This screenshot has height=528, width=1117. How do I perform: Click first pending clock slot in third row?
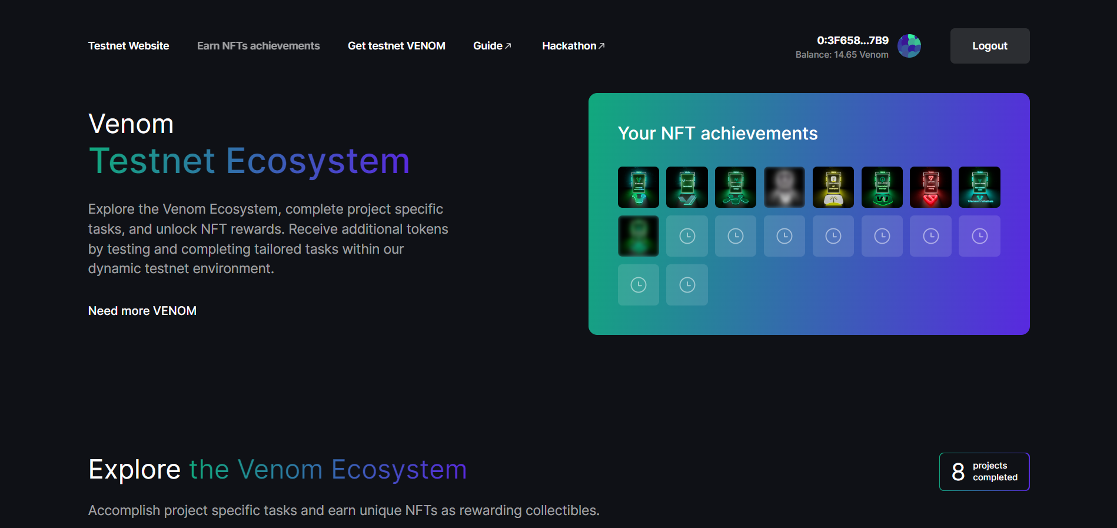(x=639, y=285)
